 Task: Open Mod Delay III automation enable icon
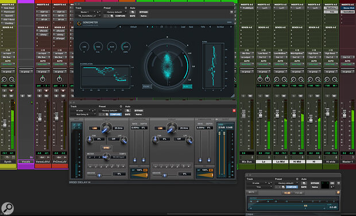coord(128,111)
